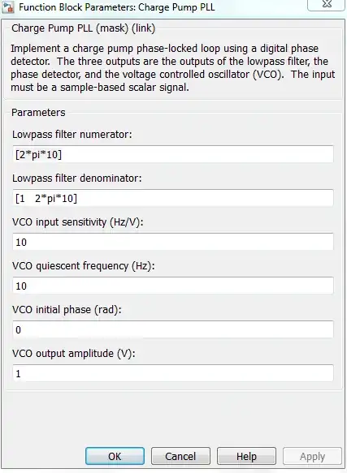The height and width of the screenshot is (473, 347).
Task: Click the Simulink icon in the title bar
Action: click(7, 6)
